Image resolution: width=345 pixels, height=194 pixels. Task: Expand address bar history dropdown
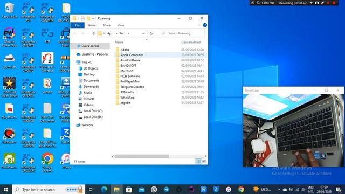click(143, 33)
